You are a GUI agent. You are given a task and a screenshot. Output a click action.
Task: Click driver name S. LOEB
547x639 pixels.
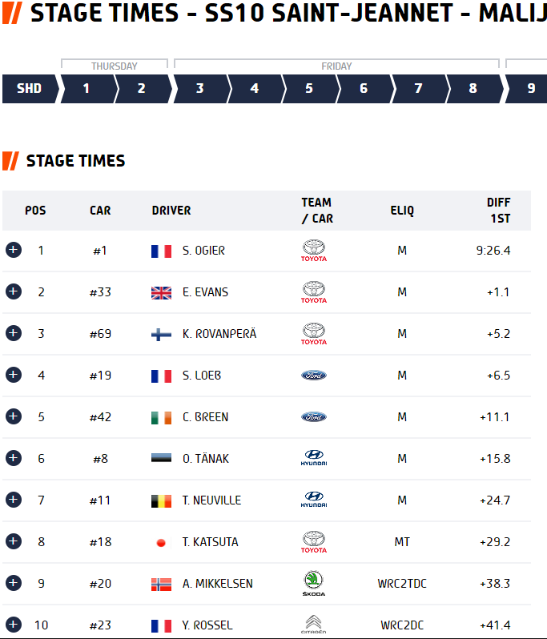pyautogui.click(x=202, y=376)
